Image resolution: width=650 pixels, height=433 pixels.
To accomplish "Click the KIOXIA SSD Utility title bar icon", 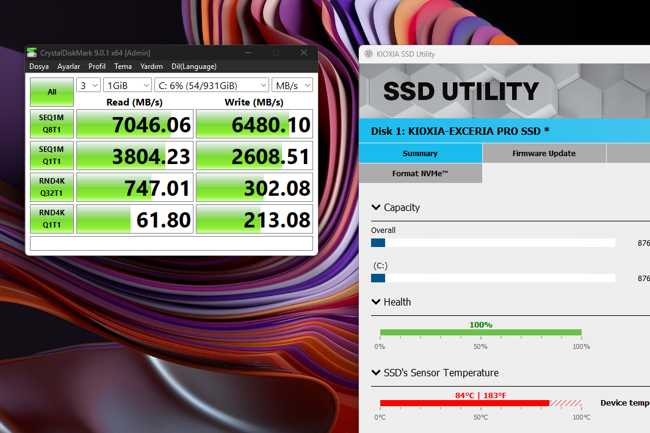I will (x=369, y=54).
